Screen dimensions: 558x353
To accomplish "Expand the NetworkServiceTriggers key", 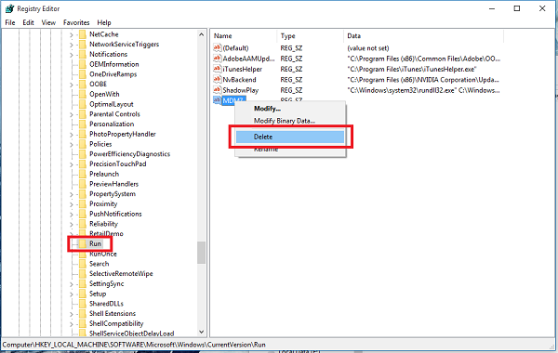I will coord(72,45).
